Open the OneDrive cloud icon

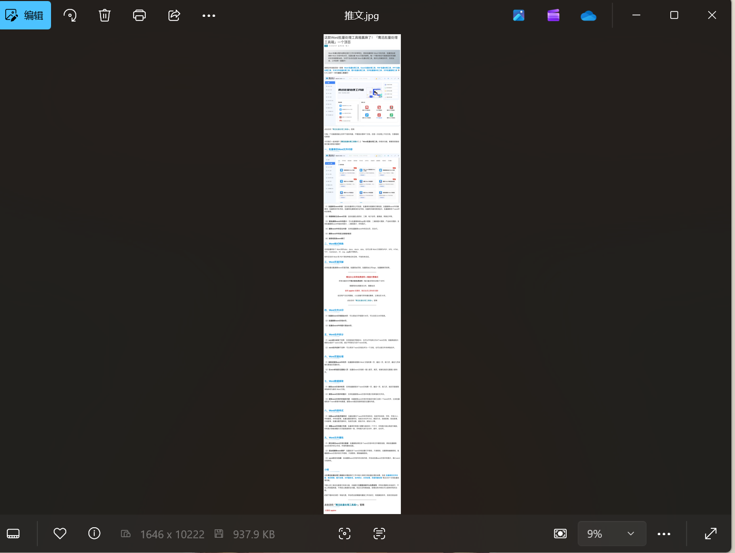pos(588,16)
